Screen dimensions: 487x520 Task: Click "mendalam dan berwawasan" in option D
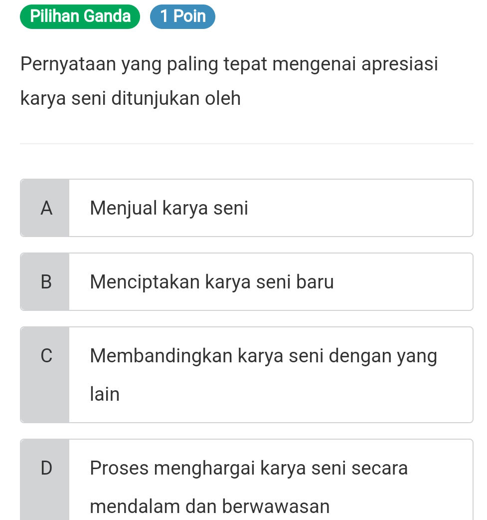pyautogui.click(x=210, y=507)
